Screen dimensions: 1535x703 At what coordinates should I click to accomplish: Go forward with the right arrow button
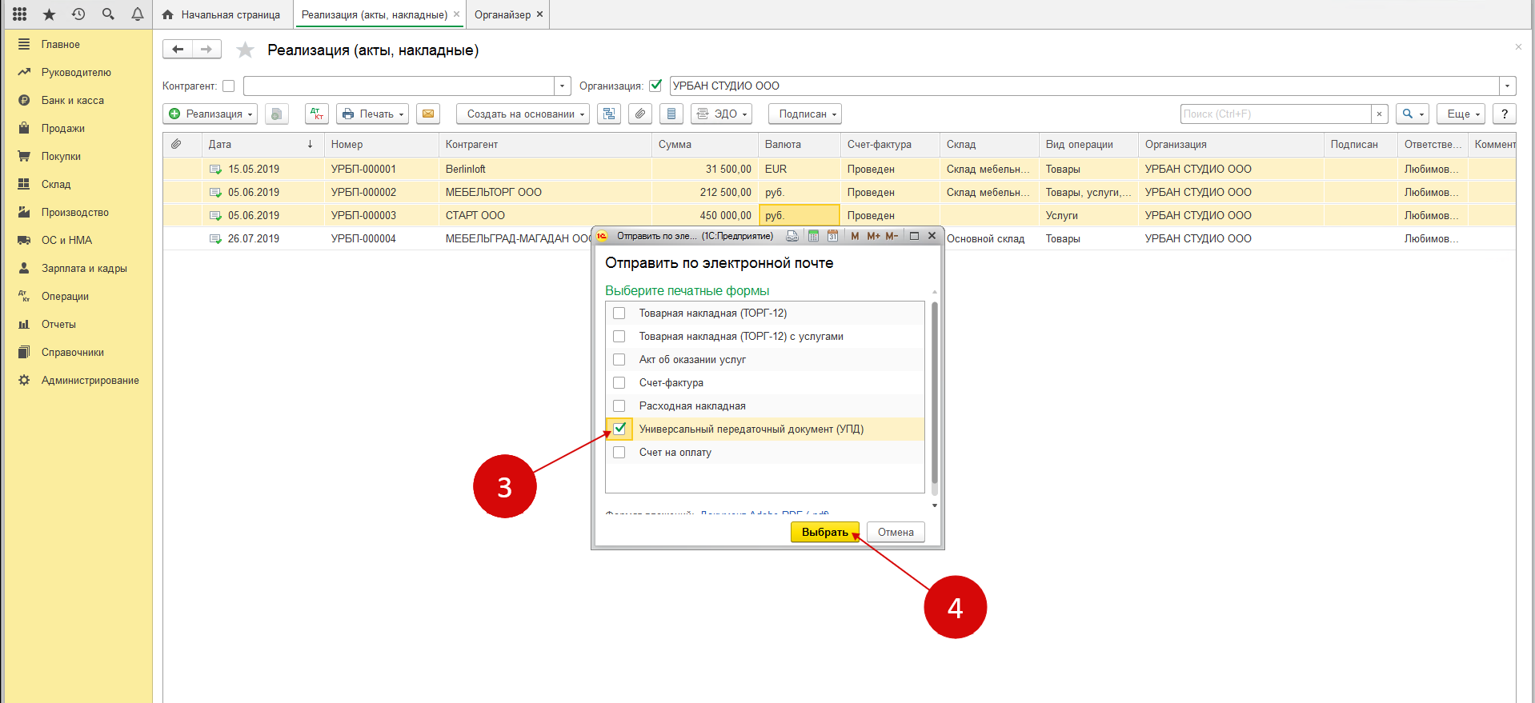click(206, 50)
